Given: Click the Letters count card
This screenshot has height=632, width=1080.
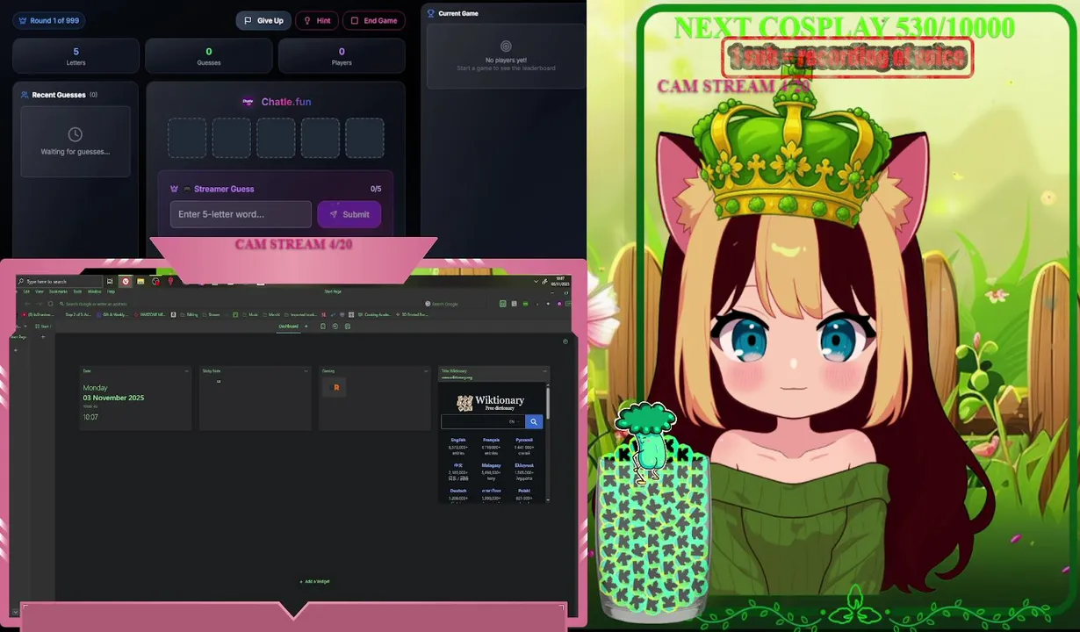Looking at the screenshot, I should pyautogui.click(x=76, y=56).
